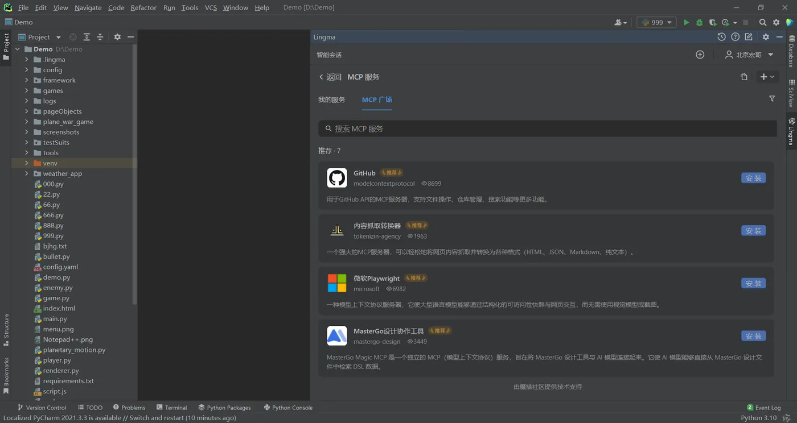The height and width of the screenshot is (423, 797).
Task: Open the File menu
Action: click(x=23, y=7)
